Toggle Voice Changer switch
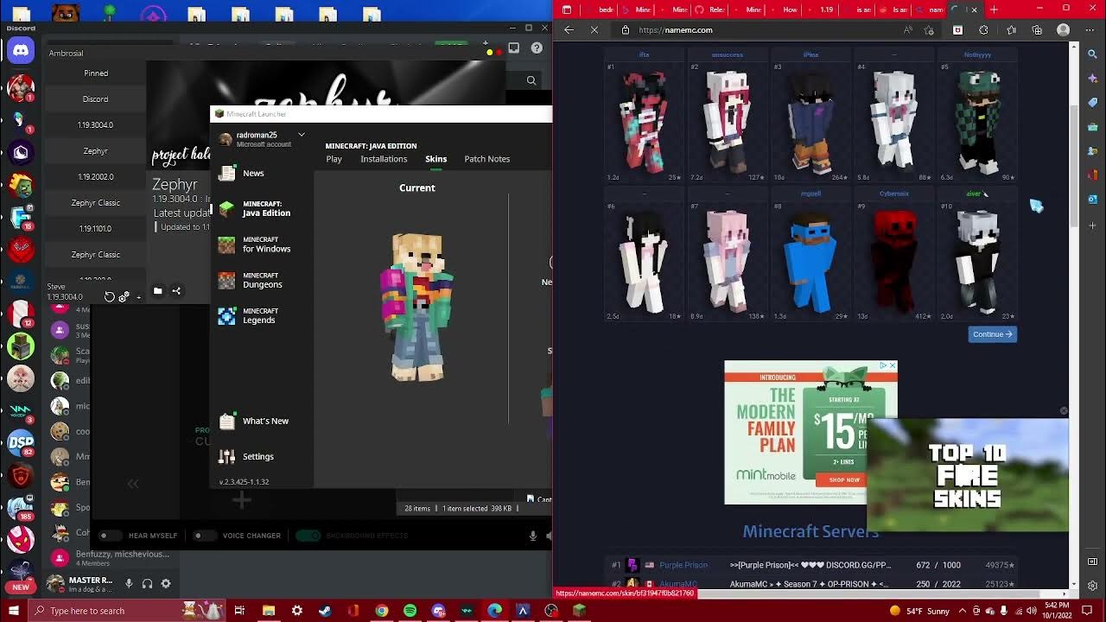 pos(203,535)
